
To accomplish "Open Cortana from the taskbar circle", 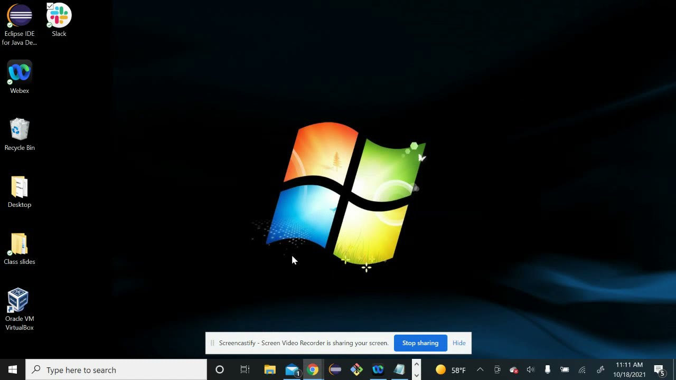I will click(x=220, y=370).
